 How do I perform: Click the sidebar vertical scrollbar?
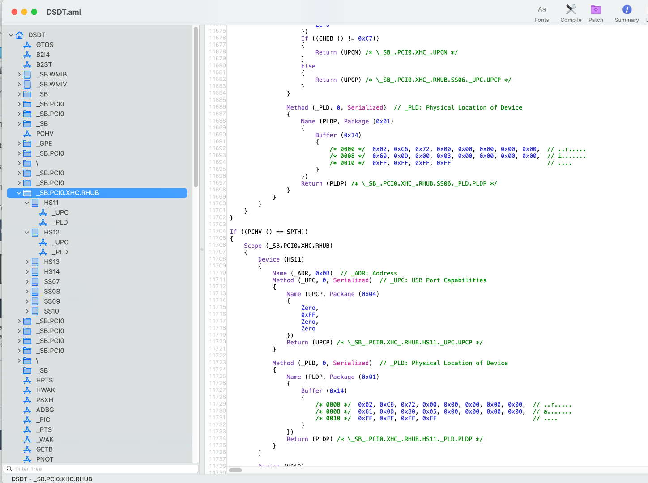(x=196, y=107)
